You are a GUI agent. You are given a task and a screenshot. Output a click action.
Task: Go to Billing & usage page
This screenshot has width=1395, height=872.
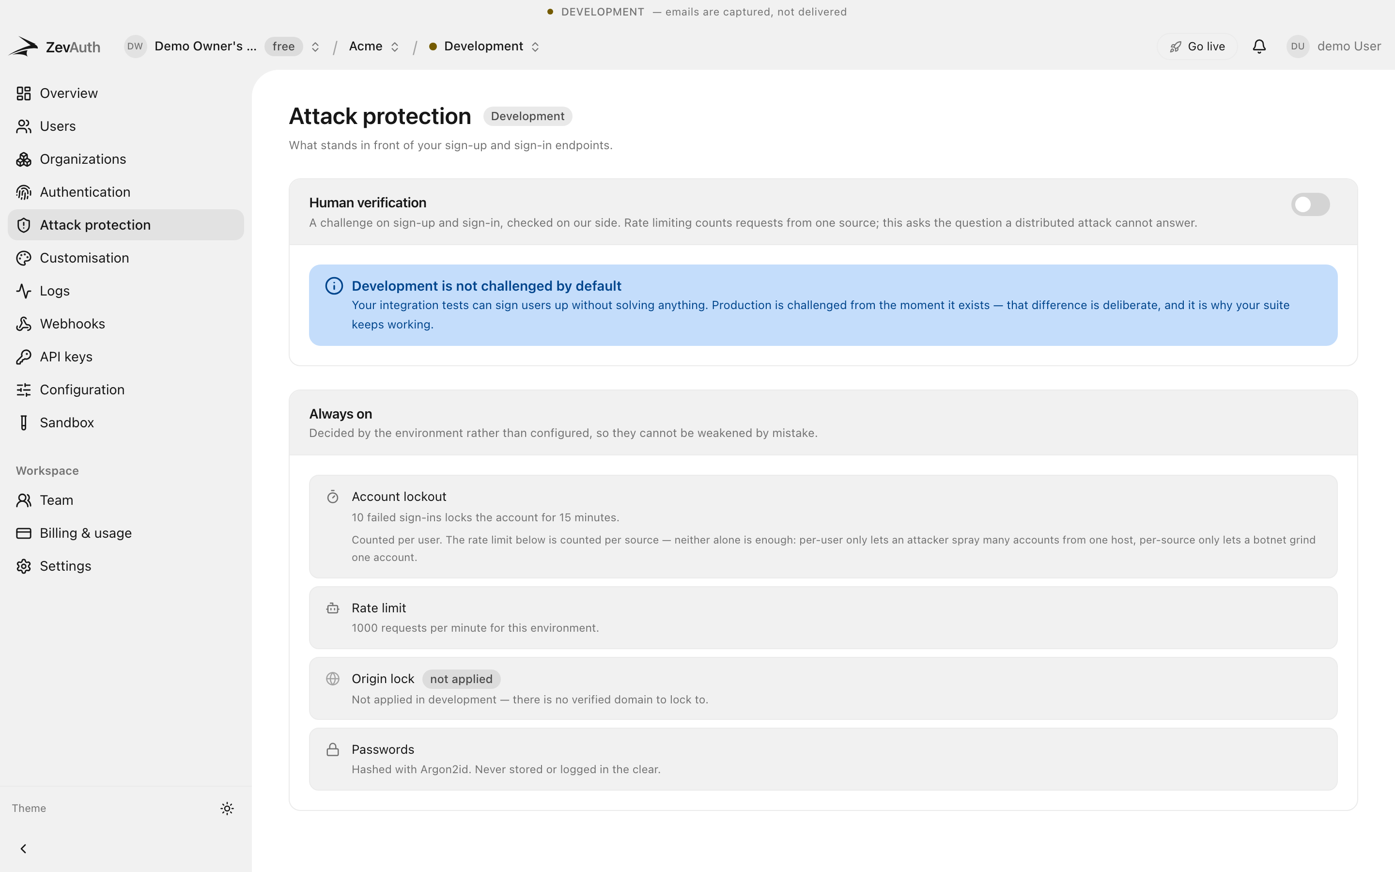[x=125, y=533]
